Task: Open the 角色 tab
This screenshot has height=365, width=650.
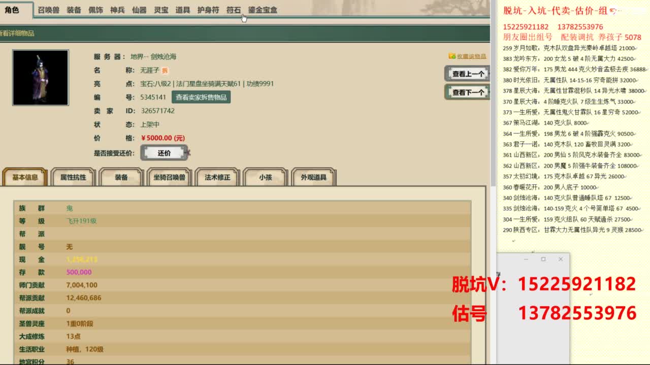Action: tap(12, 10)
